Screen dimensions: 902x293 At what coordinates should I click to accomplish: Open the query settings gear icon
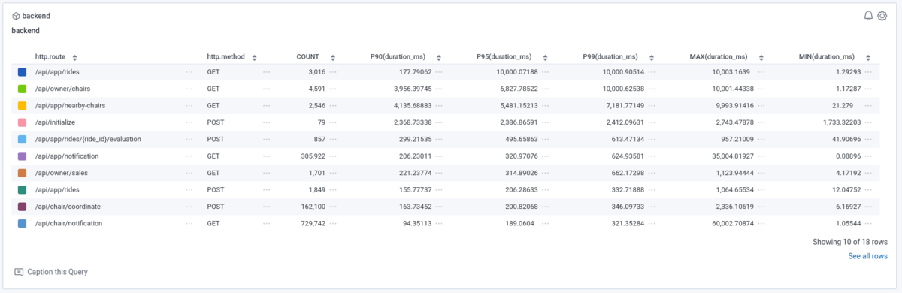coord(882,16)
